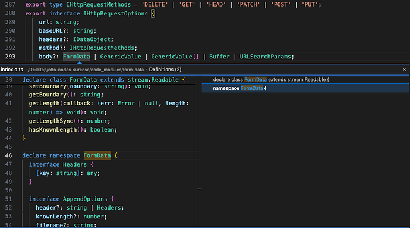Click the URLSearchParams type in the body field

(x=265, y=57)
